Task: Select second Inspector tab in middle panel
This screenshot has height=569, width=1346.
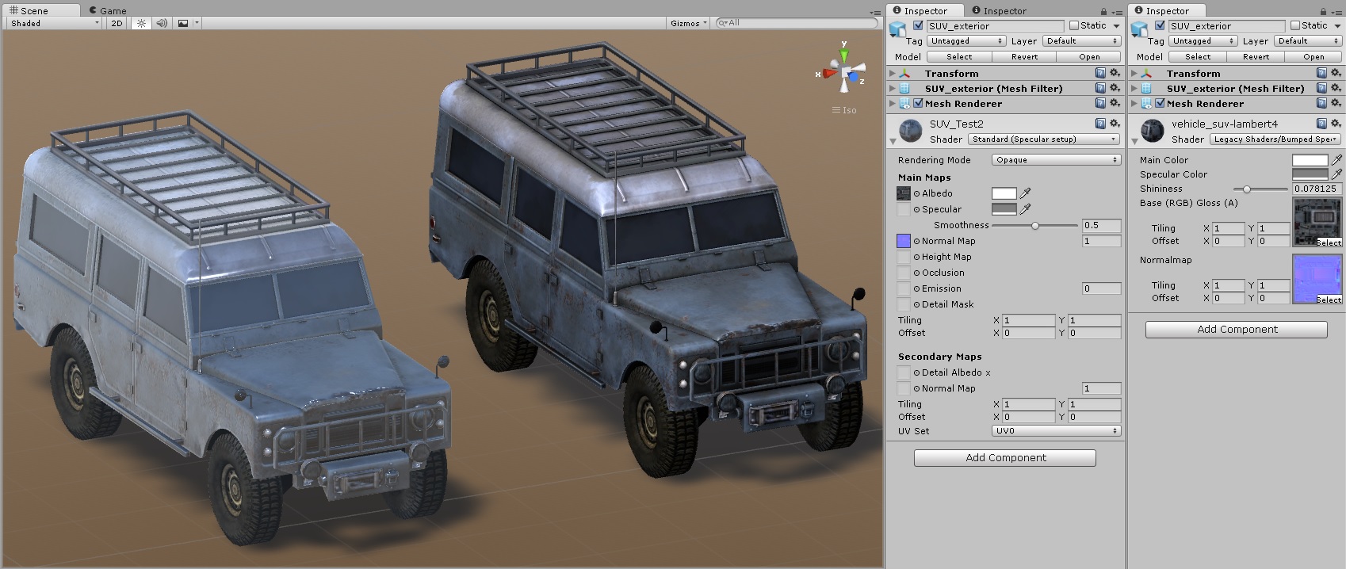Action: pos(1000,10)
